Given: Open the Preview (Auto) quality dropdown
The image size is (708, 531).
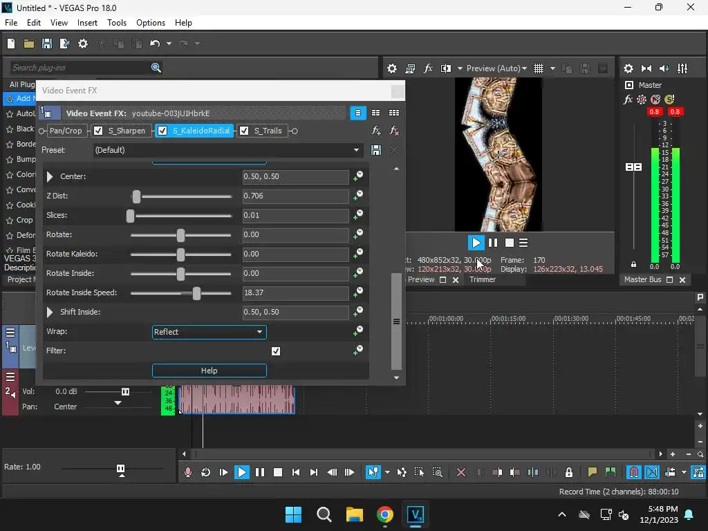Looking at the screenshot, I should pos(496,68).
